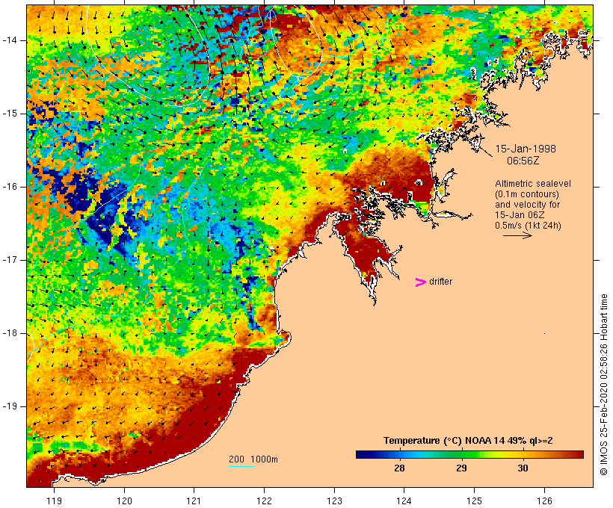This screenshot has height=508, width=613.
Task: Click the '28' colorbar tick label
Action: [399, 468]
